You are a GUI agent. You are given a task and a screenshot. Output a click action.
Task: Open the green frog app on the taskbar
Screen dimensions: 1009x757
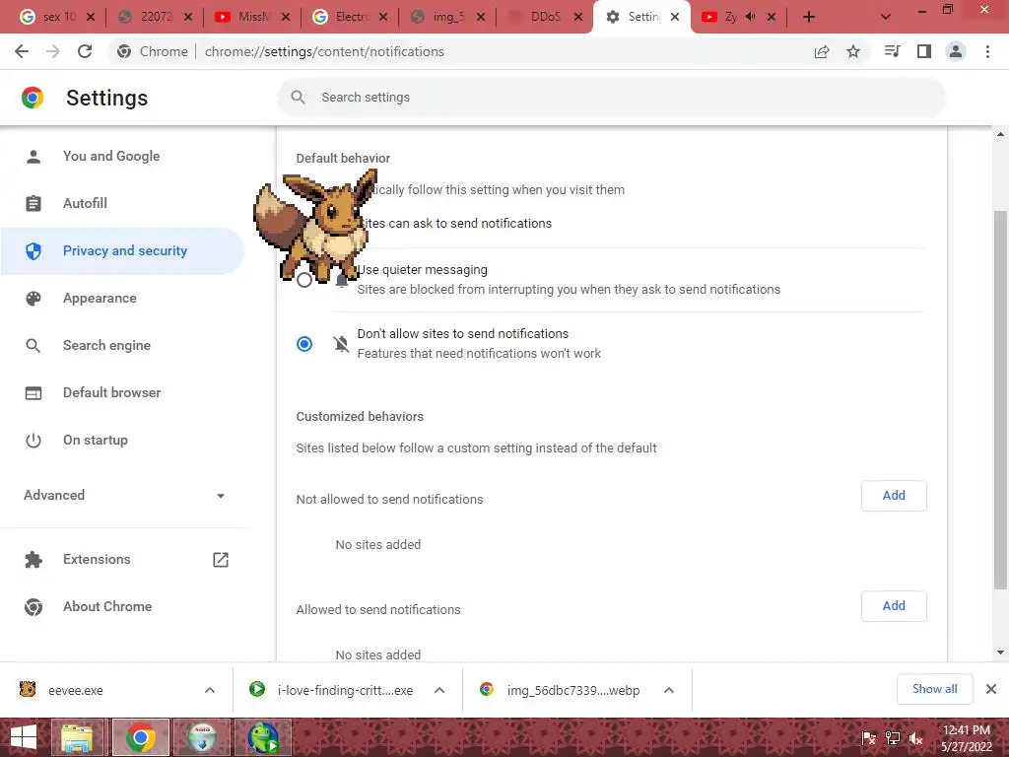pyautogui.click(x=263, y=737)
